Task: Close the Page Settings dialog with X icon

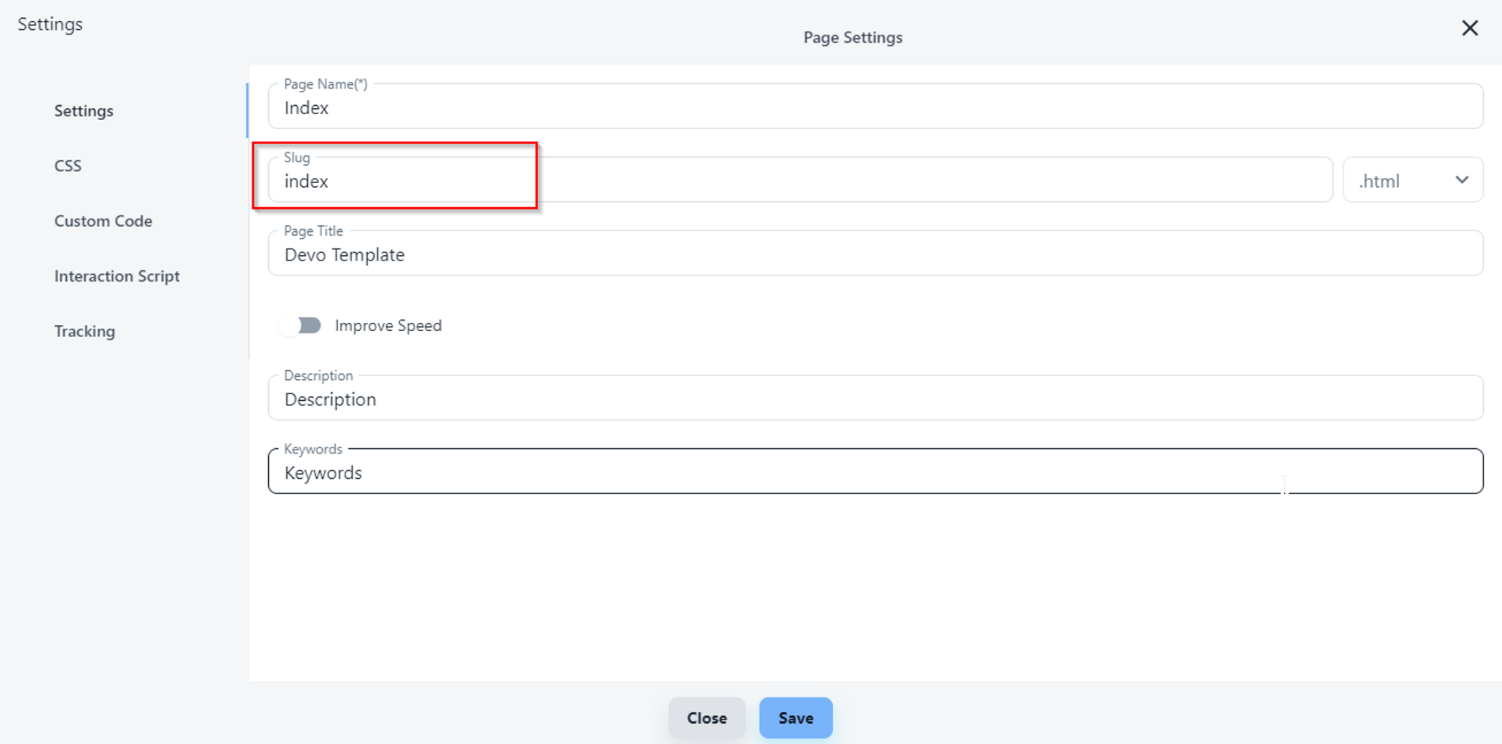Action: (1470, 29)
